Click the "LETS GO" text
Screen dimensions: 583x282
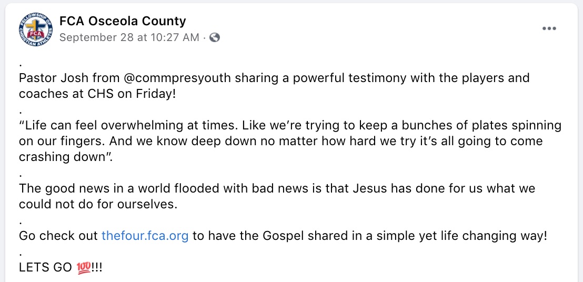45,267
